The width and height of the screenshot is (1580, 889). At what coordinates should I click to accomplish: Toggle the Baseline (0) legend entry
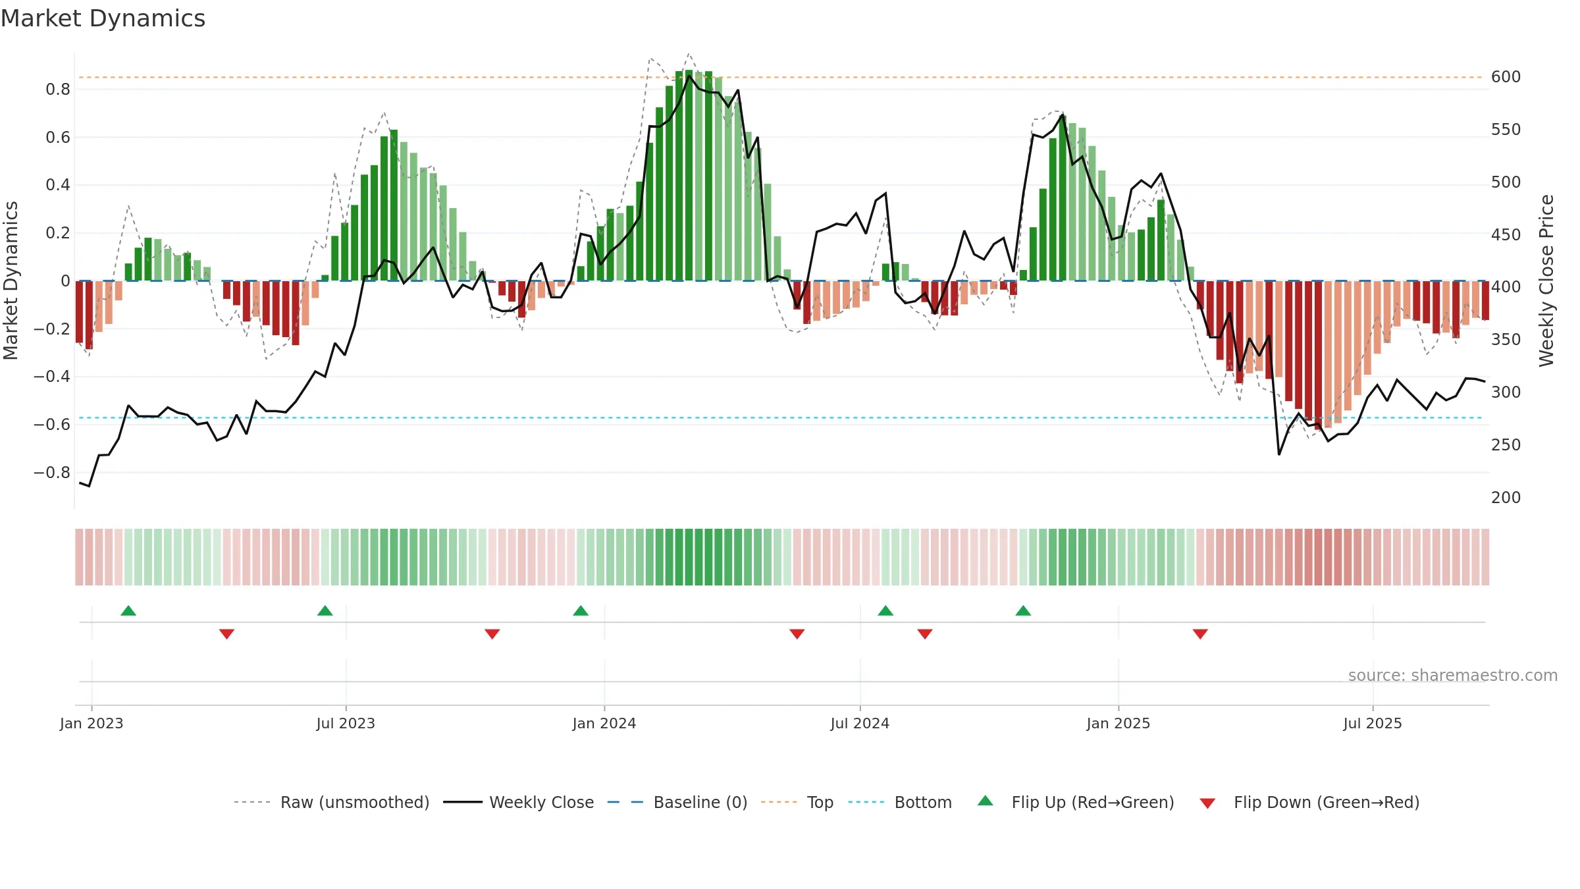tap(677, 803)
